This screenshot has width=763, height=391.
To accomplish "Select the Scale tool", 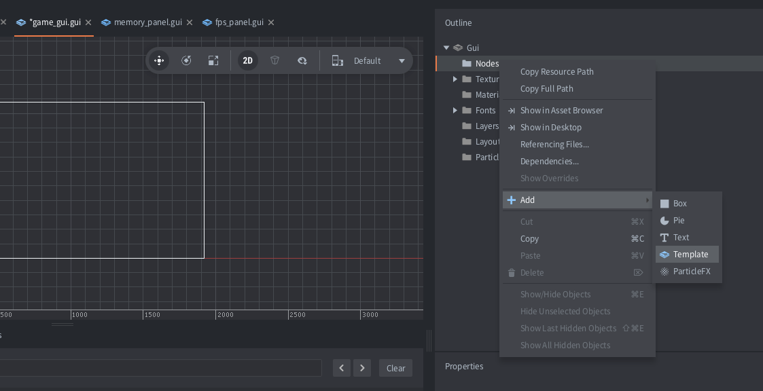I will (213, 60).
